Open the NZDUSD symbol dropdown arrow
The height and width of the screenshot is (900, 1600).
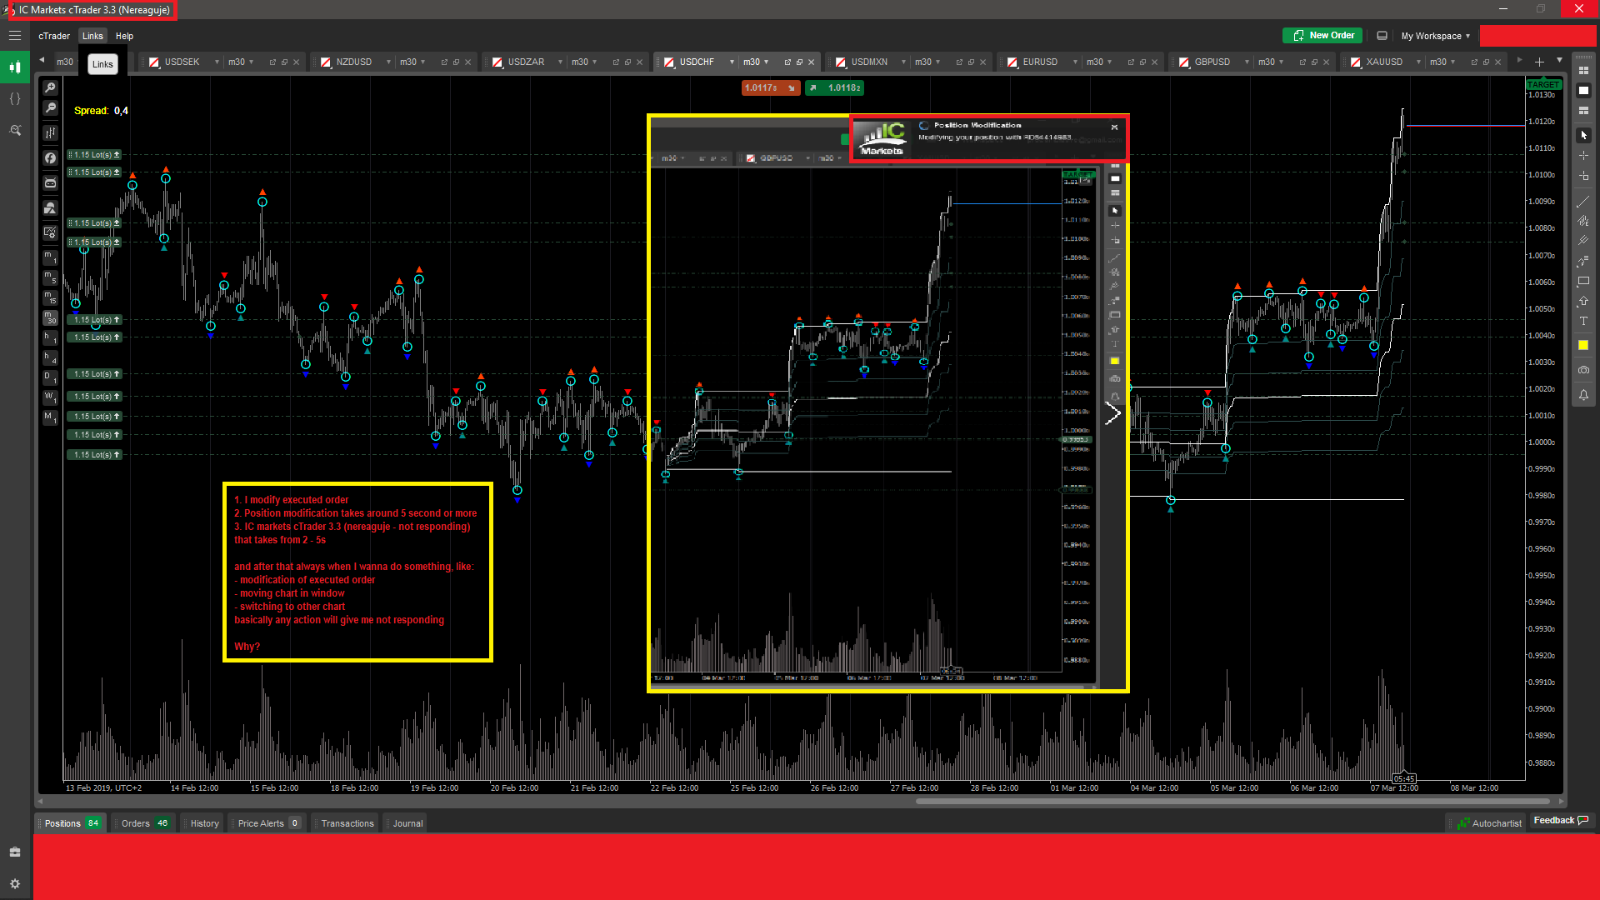tap(388, 62)
